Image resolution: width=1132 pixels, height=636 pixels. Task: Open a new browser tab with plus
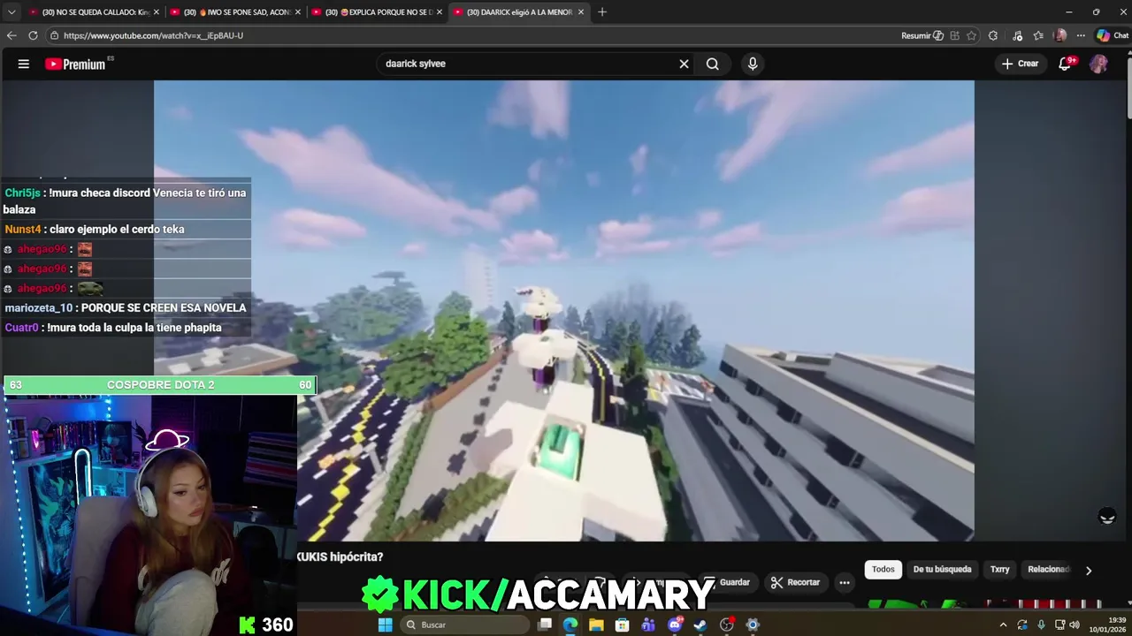602,11
